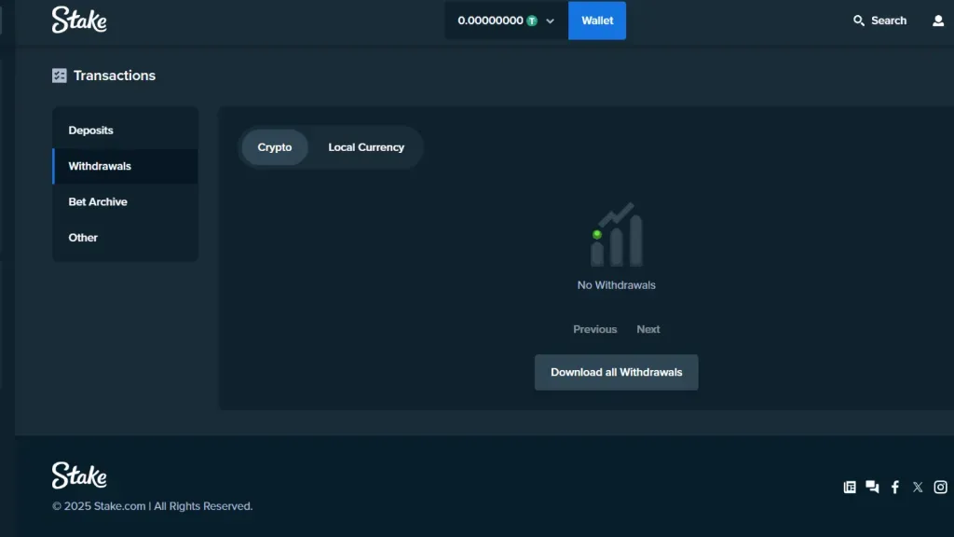Click the blue Wallet button
Screen dimensions: 954x537
[597, 21]
